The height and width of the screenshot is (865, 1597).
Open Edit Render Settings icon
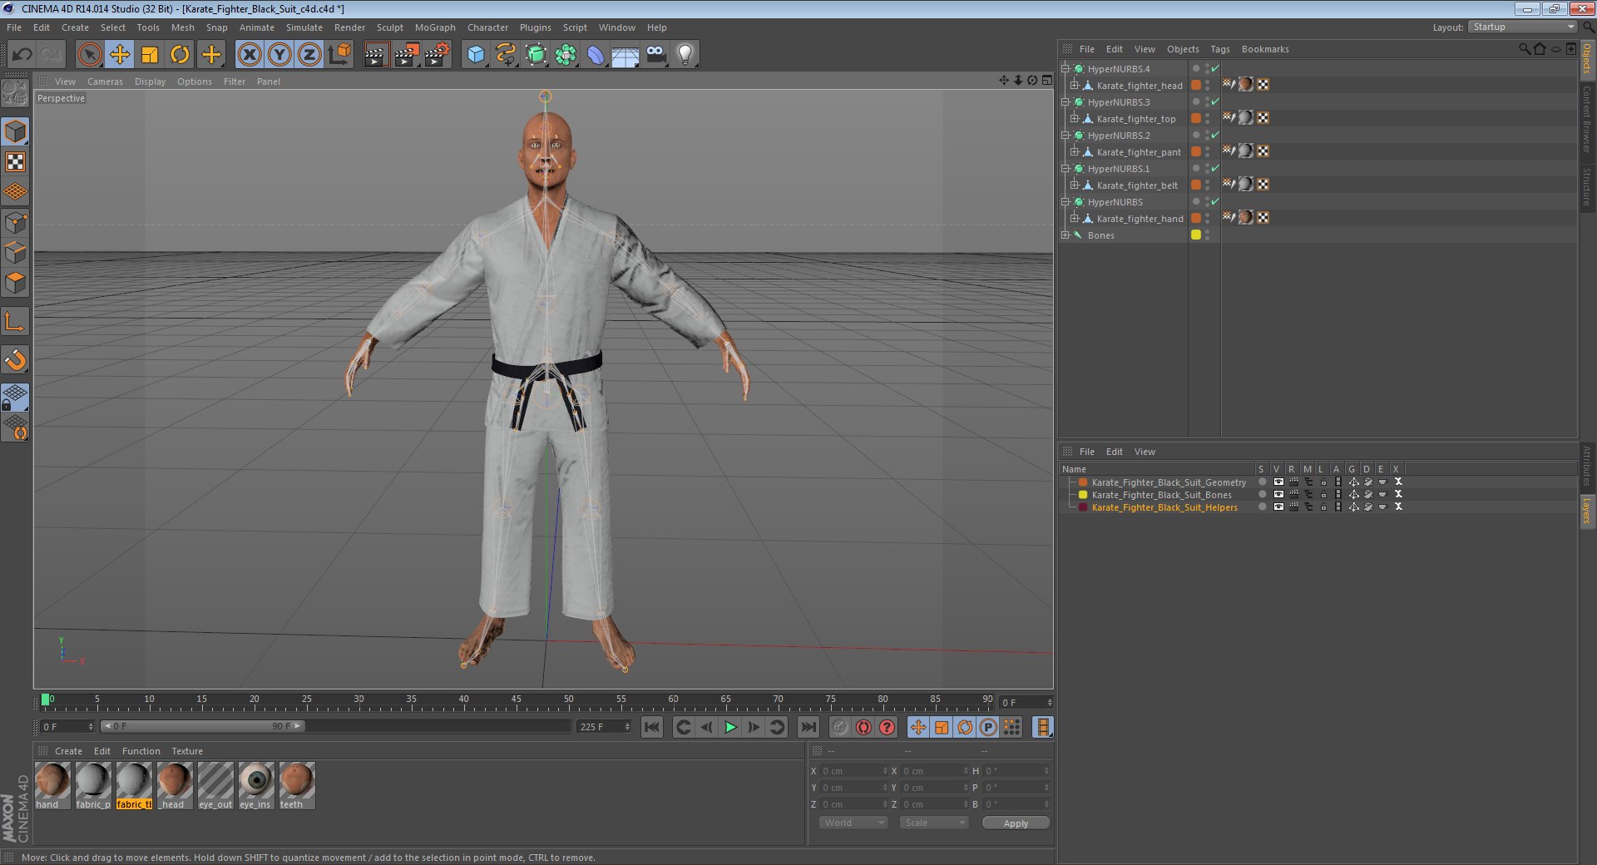point(437,55)
